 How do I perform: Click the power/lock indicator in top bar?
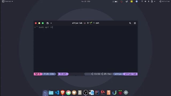point(152,1)
